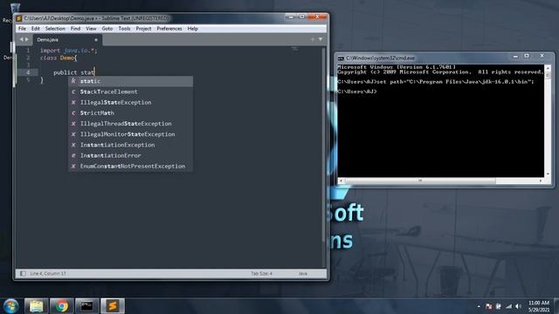Minimize the cmd.exe window

point(515,56)
